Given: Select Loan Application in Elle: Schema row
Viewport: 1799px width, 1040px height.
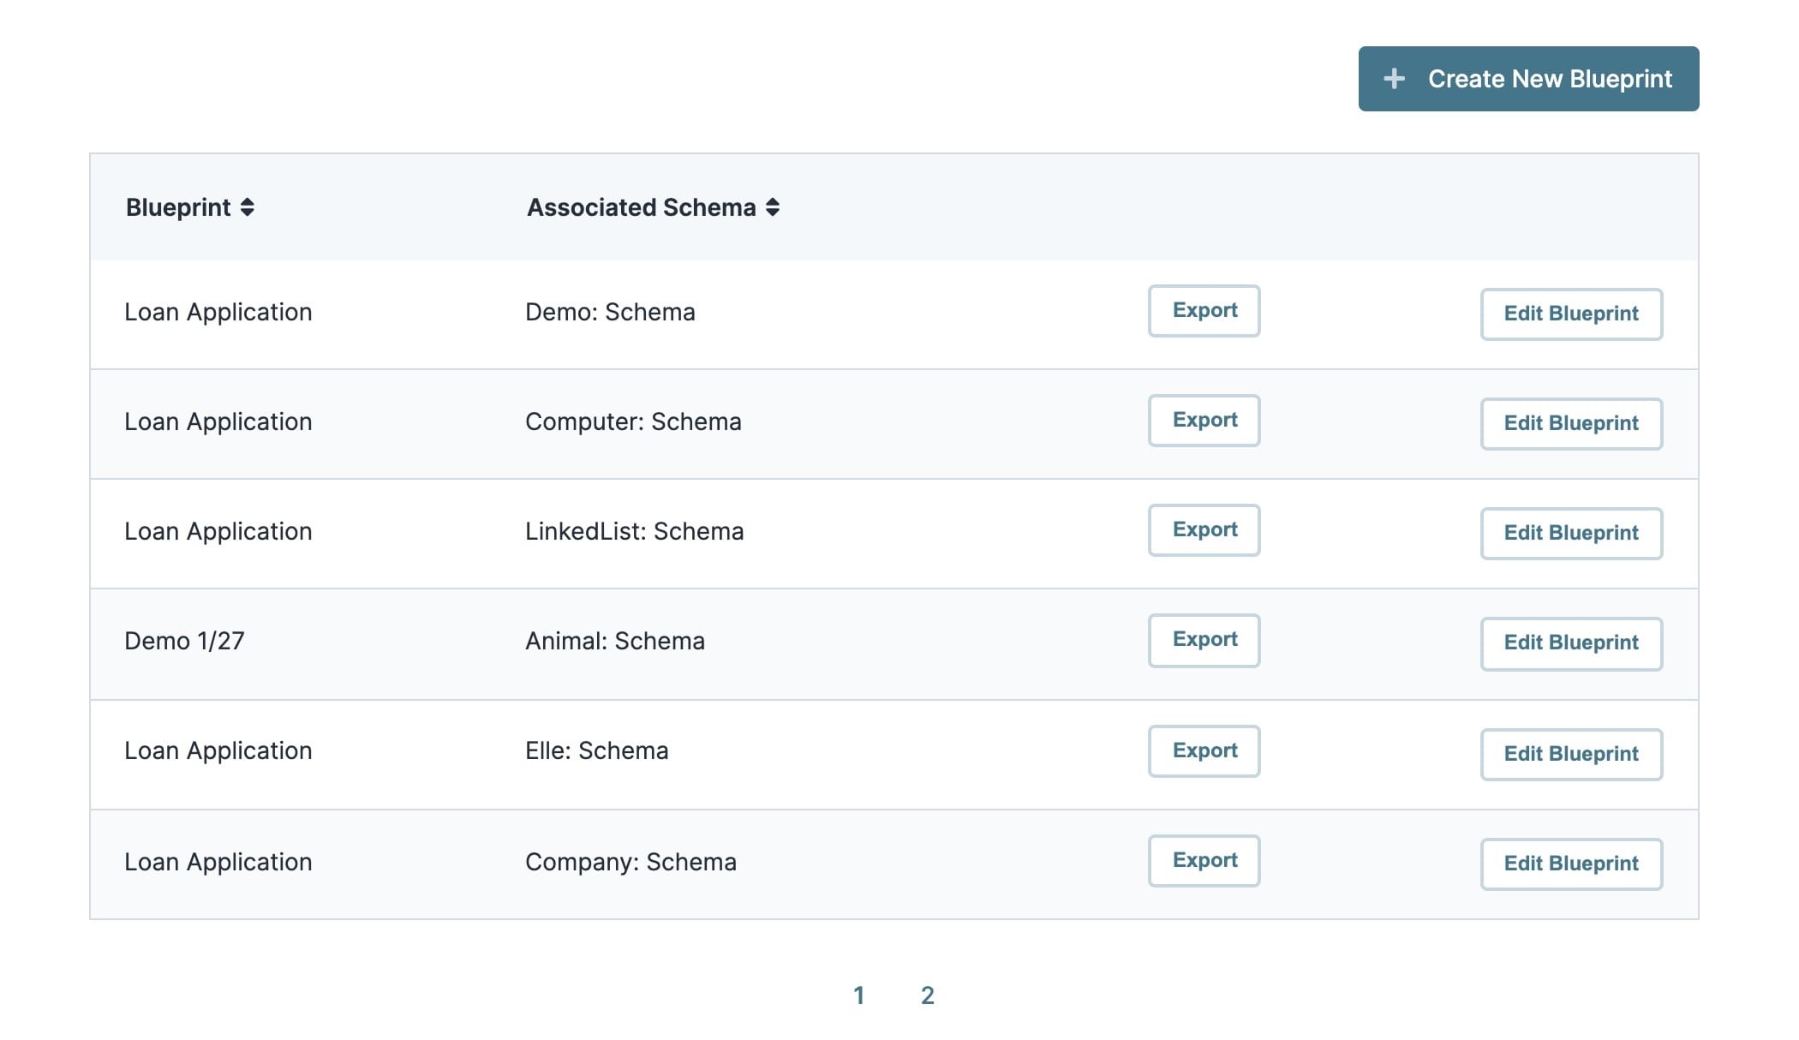Looking at the screenshot, I should (218, 751).
